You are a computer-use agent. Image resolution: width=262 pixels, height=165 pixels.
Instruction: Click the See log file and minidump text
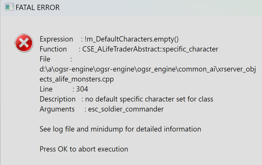(120, 129)
